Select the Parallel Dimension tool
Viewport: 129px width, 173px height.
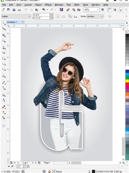click(x=4, y=83)
